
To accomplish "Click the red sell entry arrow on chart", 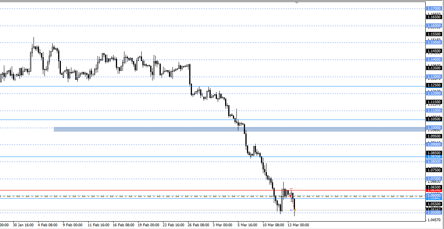I will point(290,196).
